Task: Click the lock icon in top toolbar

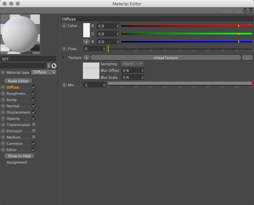Action: pos(245,11)
